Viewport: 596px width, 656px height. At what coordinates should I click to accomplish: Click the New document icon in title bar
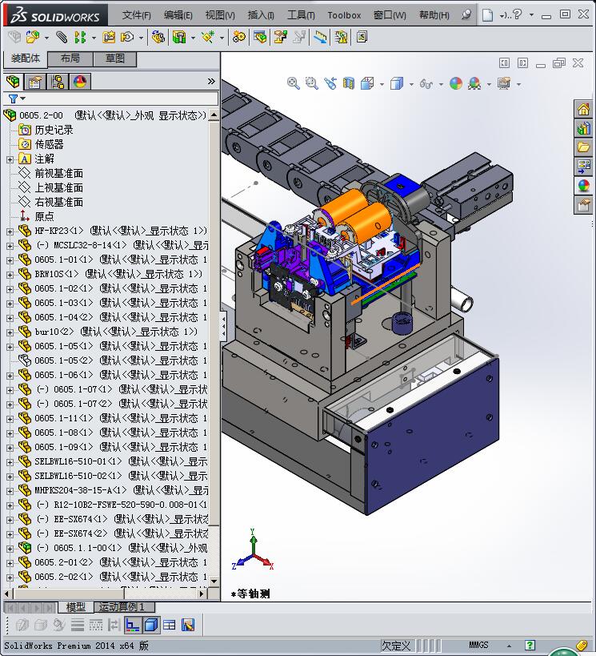tap(487, 15)
